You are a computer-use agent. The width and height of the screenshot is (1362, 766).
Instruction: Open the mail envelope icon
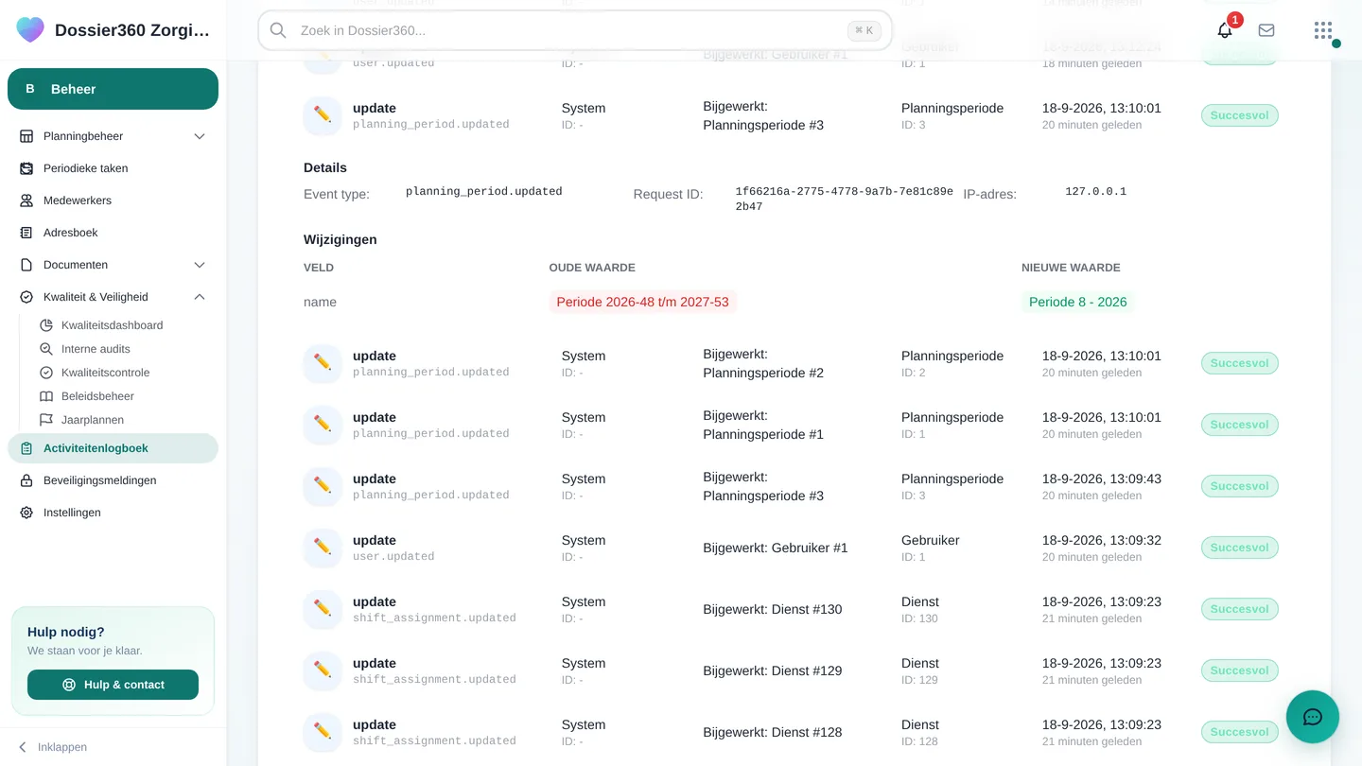click(x=1266, y=30)
